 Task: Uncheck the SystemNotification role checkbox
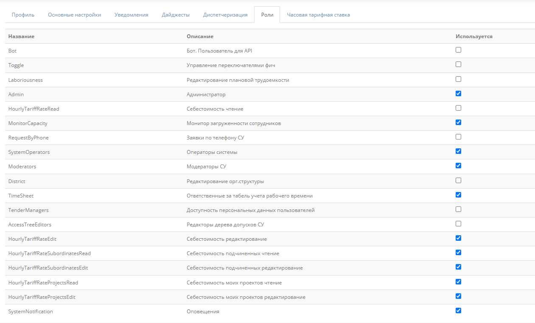458,311
